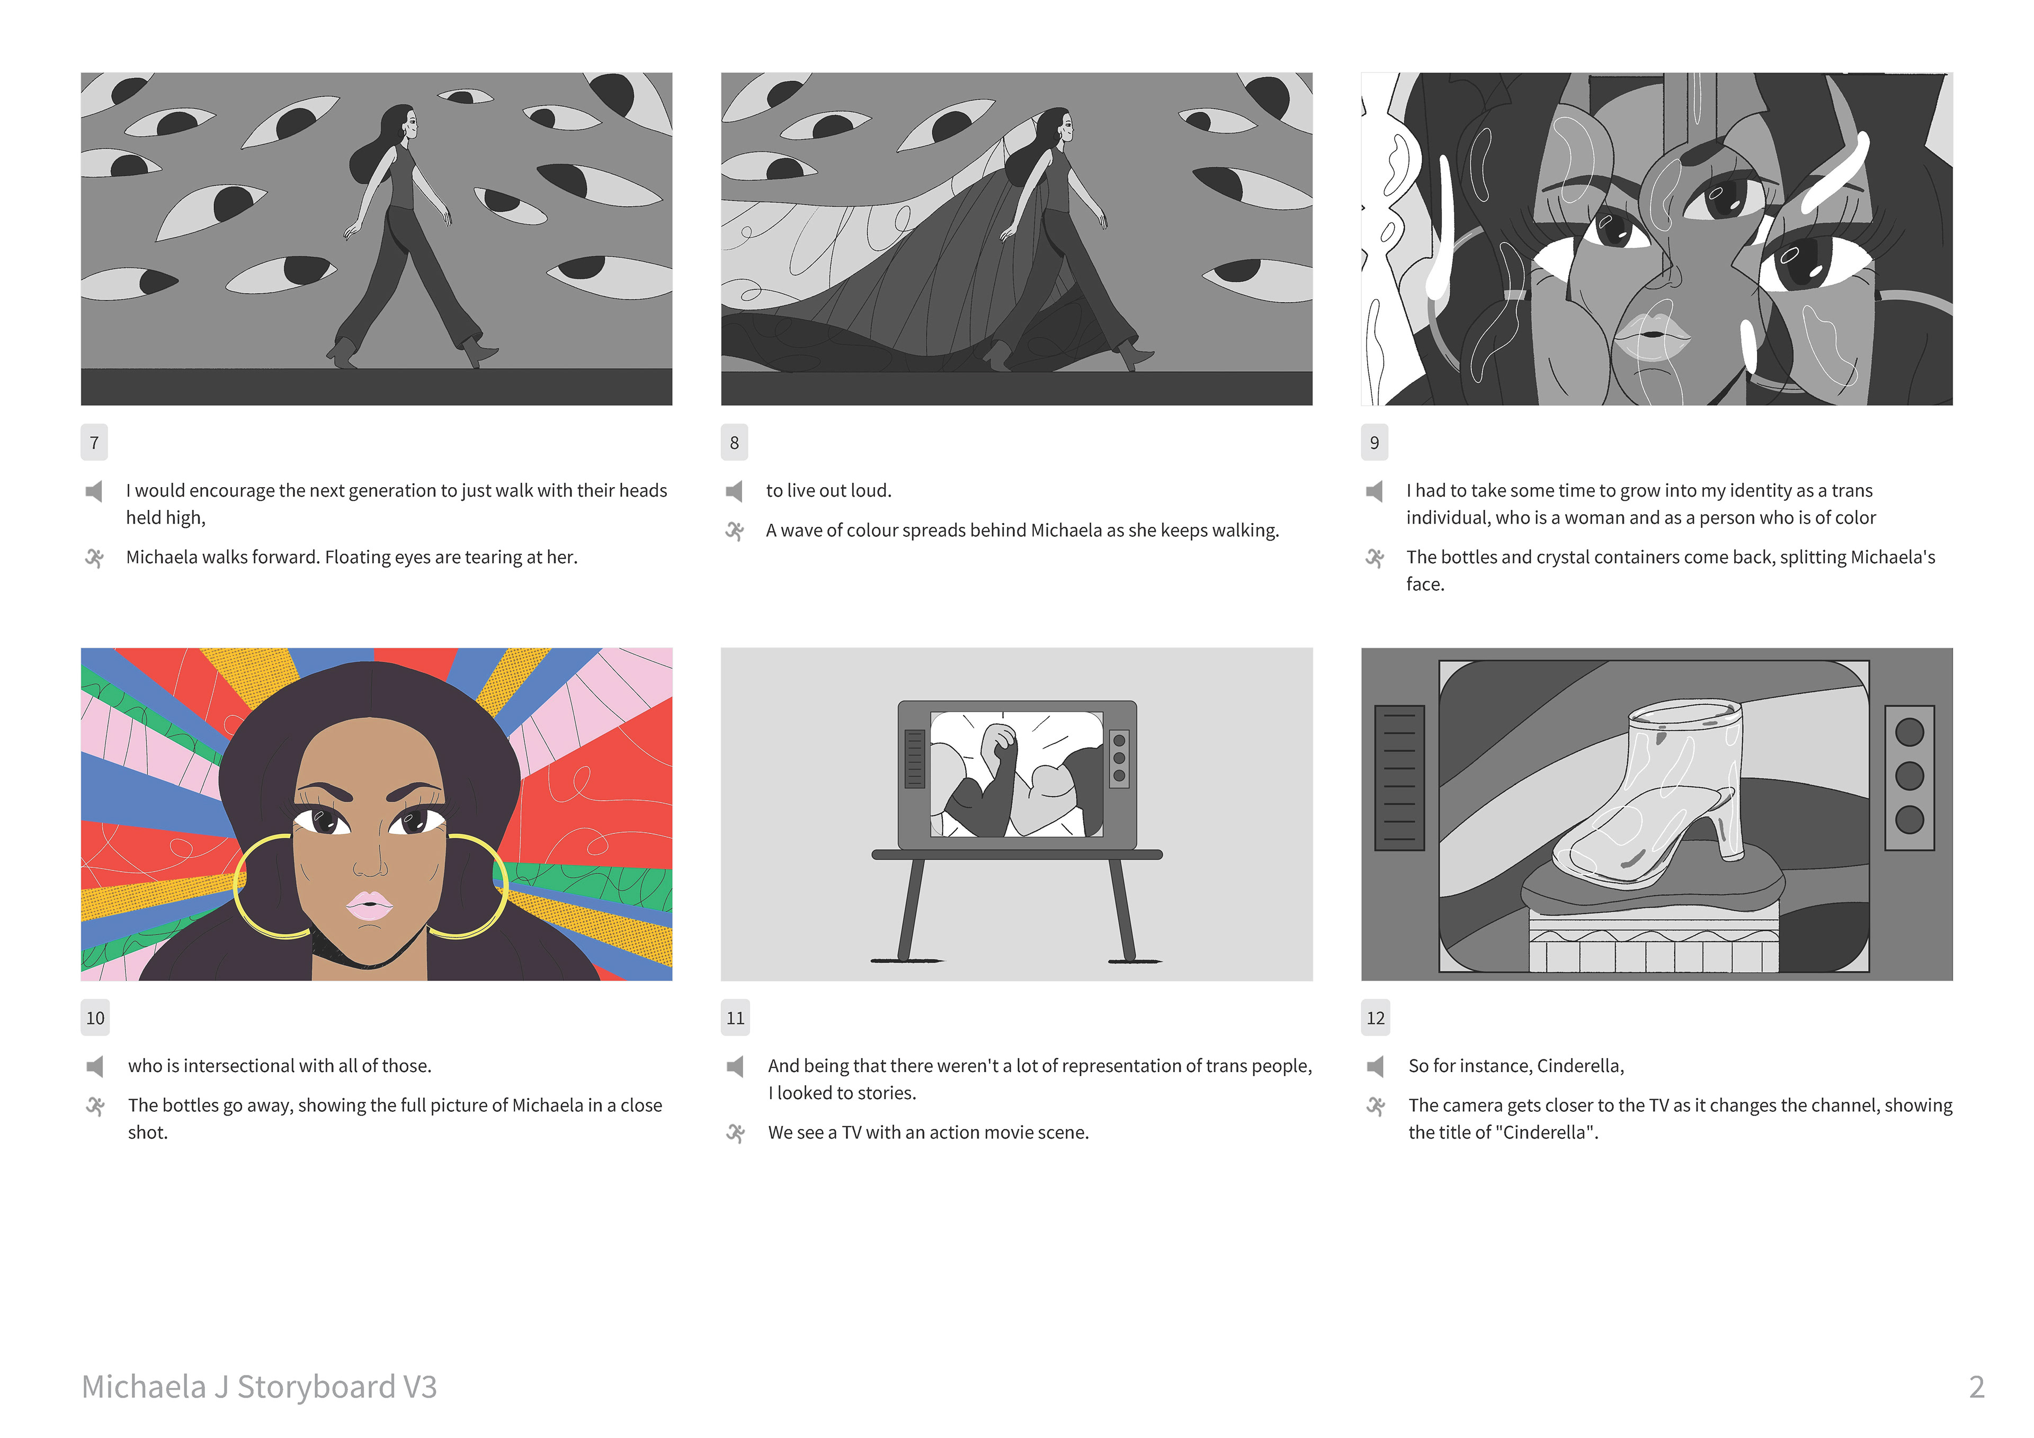The image size is (2034, 1438).
Task: Click the action icon under frame 11
Action: pos(735,1133)
